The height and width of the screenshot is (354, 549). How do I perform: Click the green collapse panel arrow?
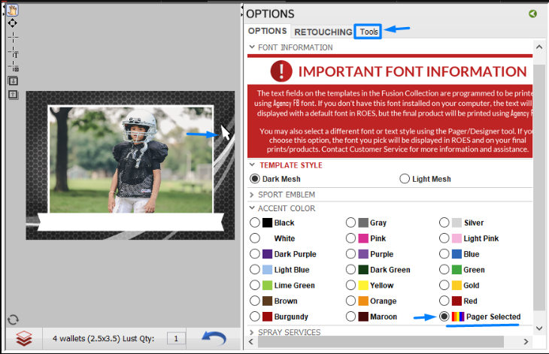pyautogui.click(x=533, y=14)
